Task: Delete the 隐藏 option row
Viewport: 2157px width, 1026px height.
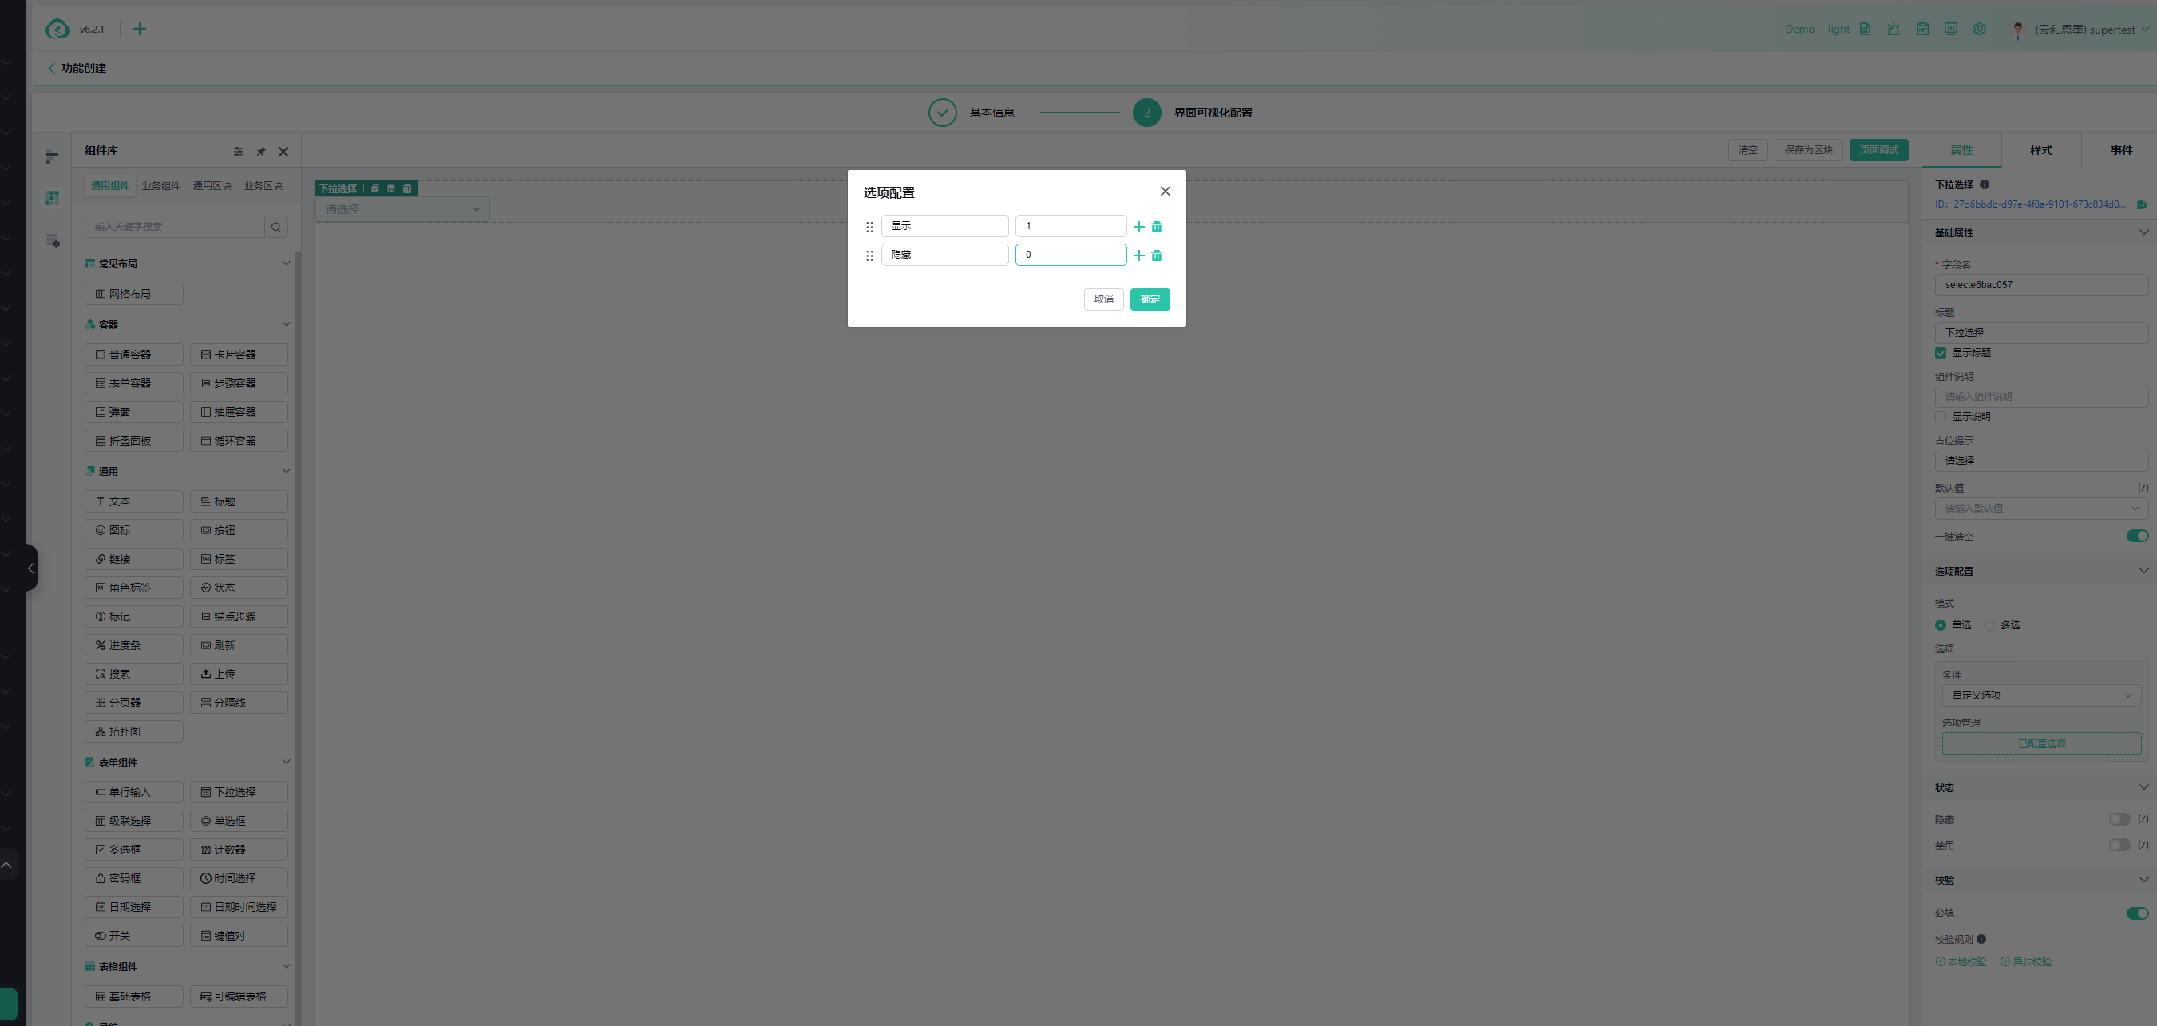Action: 1156,256
